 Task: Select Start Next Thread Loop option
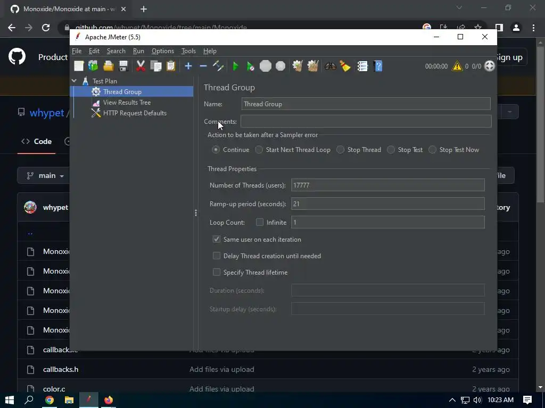(259, 149)
